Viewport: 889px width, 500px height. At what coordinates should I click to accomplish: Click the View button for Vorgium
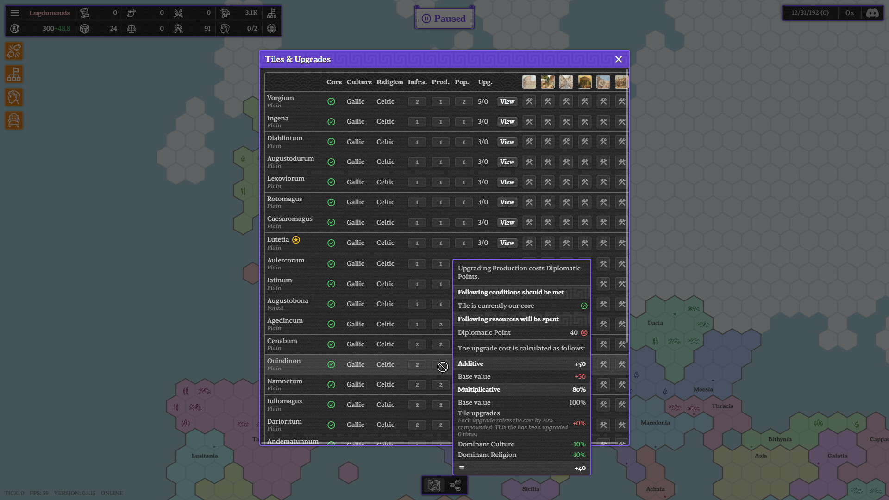point(507,101)
